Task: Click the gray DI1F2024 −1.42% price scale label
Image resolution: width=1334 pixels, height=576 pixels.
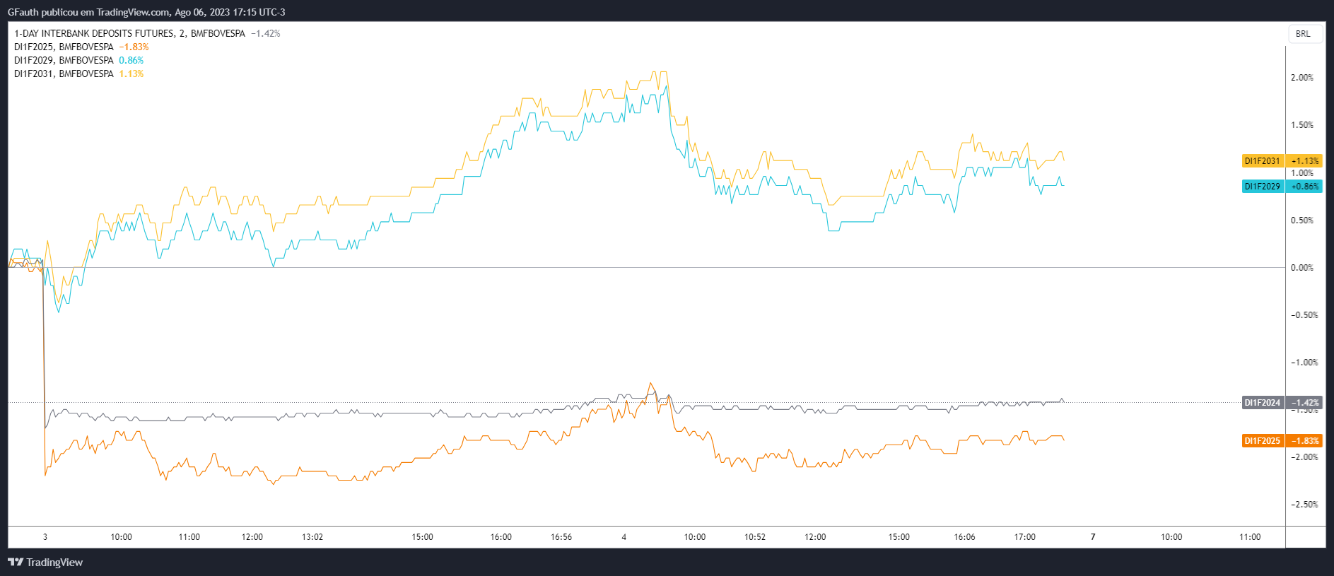Action: 1282,403
